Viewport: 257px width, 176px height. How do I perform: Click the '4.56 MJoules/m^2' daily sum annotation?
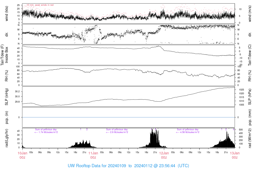188,132
